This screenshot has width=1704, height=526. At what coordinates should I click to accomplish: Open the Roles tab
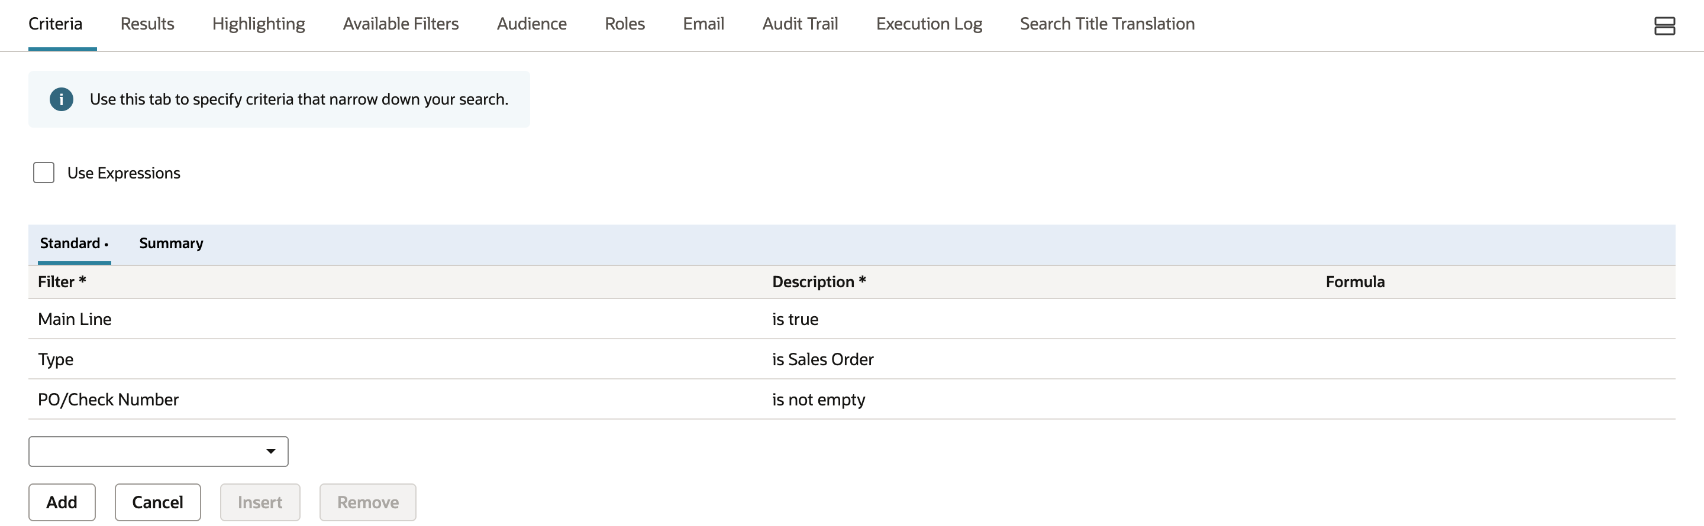point(625,24)
